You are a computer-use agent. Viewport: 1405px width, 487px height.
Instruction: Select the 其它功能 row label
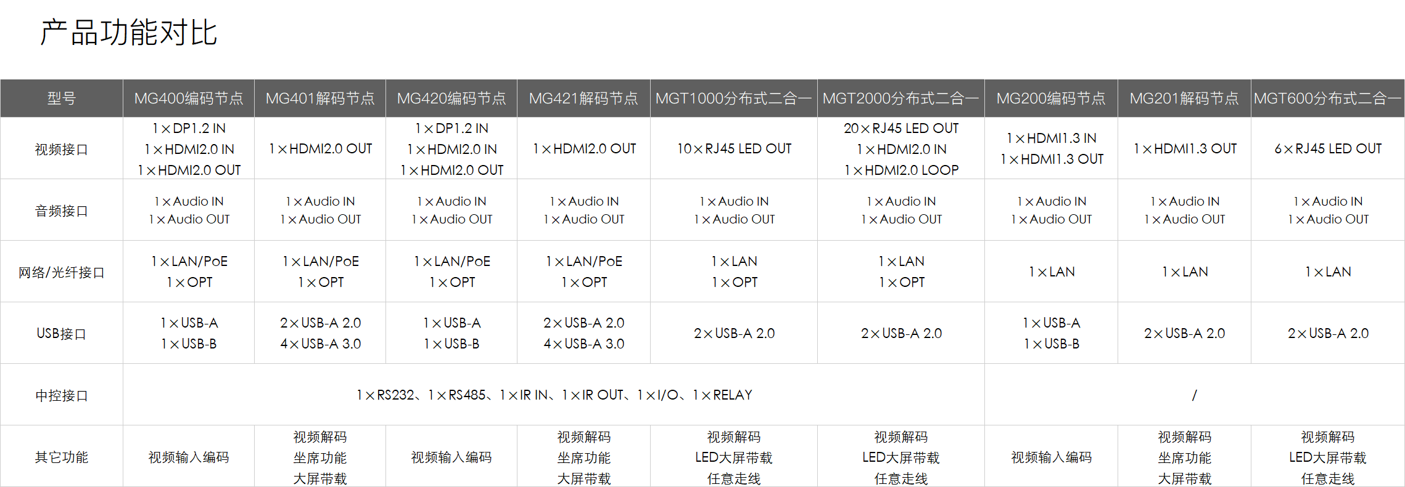62,457
